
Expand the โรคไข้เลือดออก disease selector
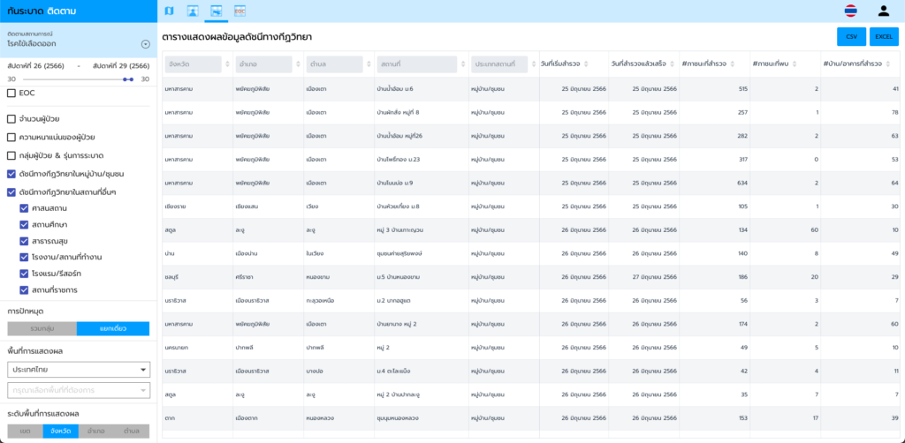146,44
